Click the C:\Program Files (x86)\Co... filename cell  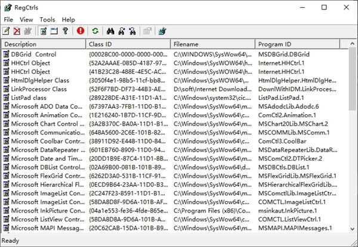(212, 211)
